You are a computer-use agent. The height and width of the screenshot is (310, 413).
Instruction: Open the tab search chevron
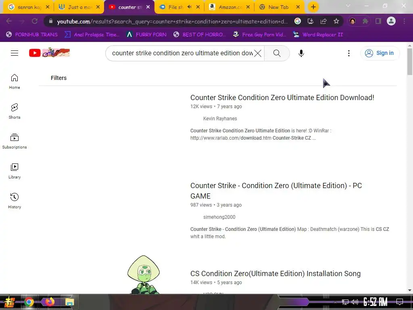coord(348,6)
